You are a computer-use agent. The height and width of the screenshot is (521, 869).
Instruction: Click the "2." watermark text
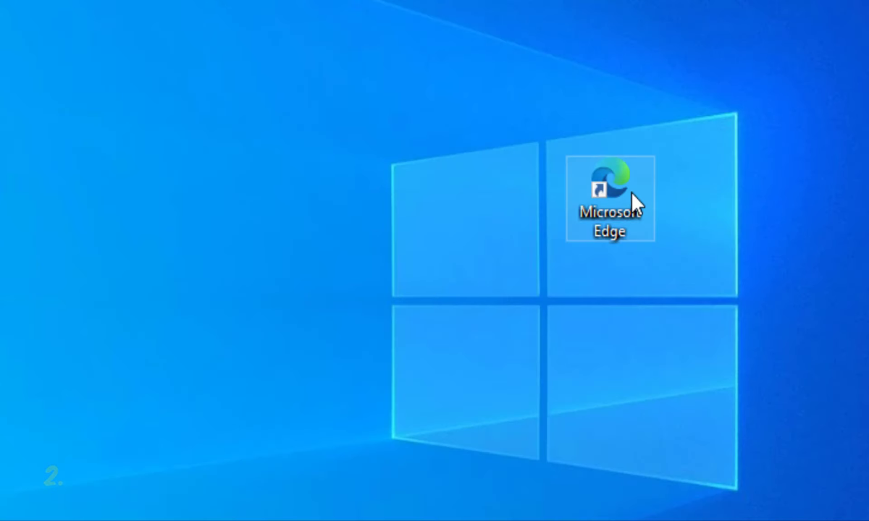(54, 476)
